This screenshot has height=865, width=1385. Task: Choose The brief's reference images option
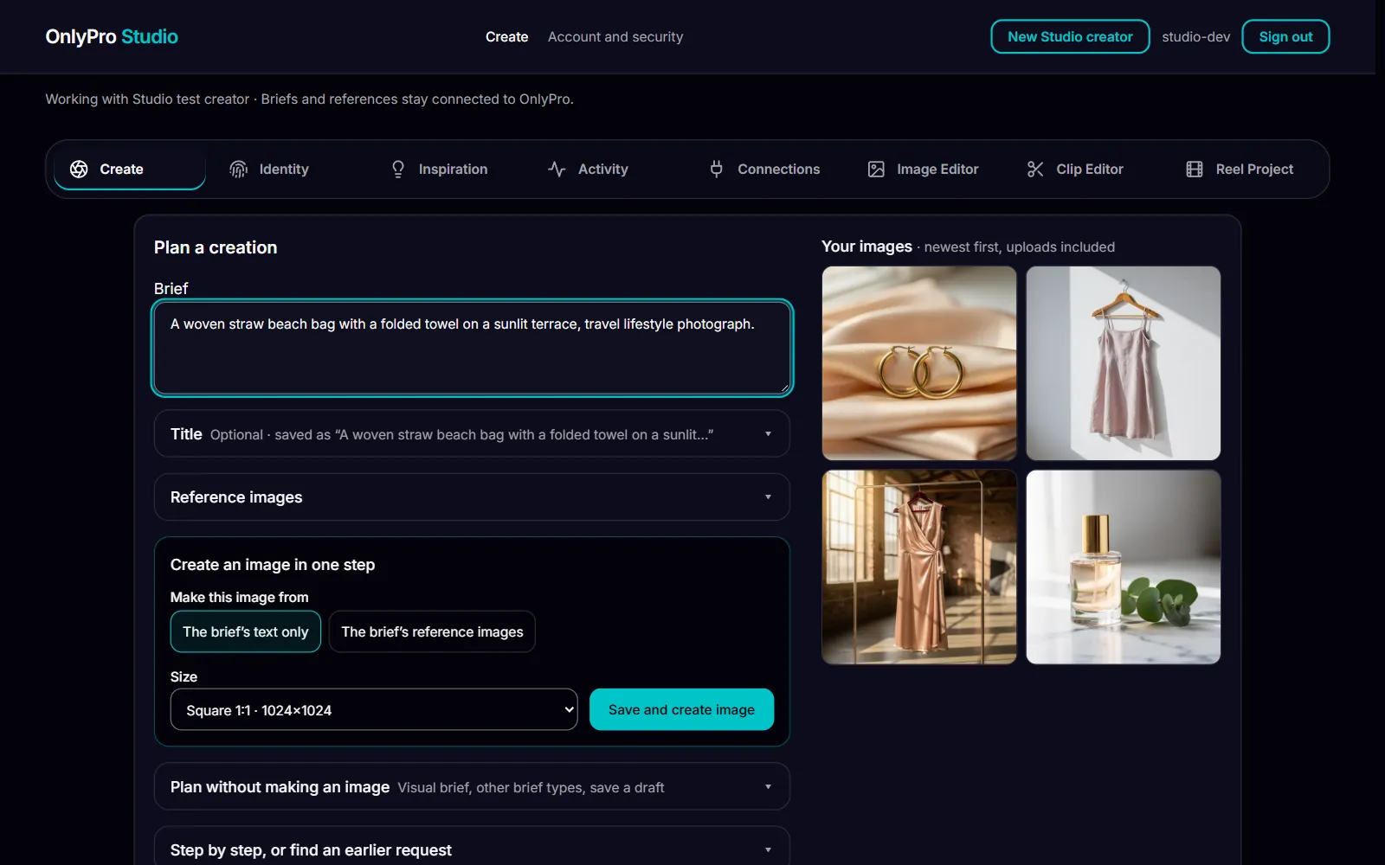point(432,631)
